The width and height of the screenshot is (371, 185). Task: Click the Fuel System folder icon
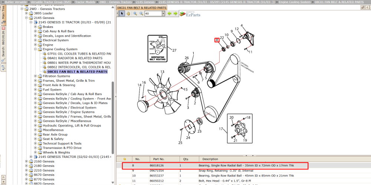click(x=40, y=90)
